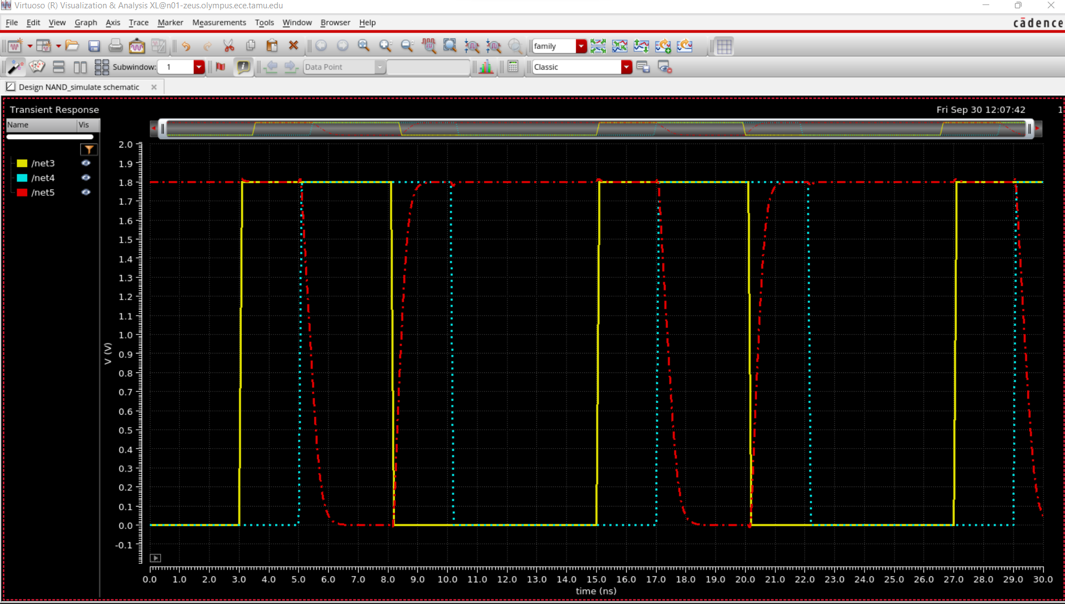Select the vertical split layout icon

pyautogui.click(x=80, y=67)
